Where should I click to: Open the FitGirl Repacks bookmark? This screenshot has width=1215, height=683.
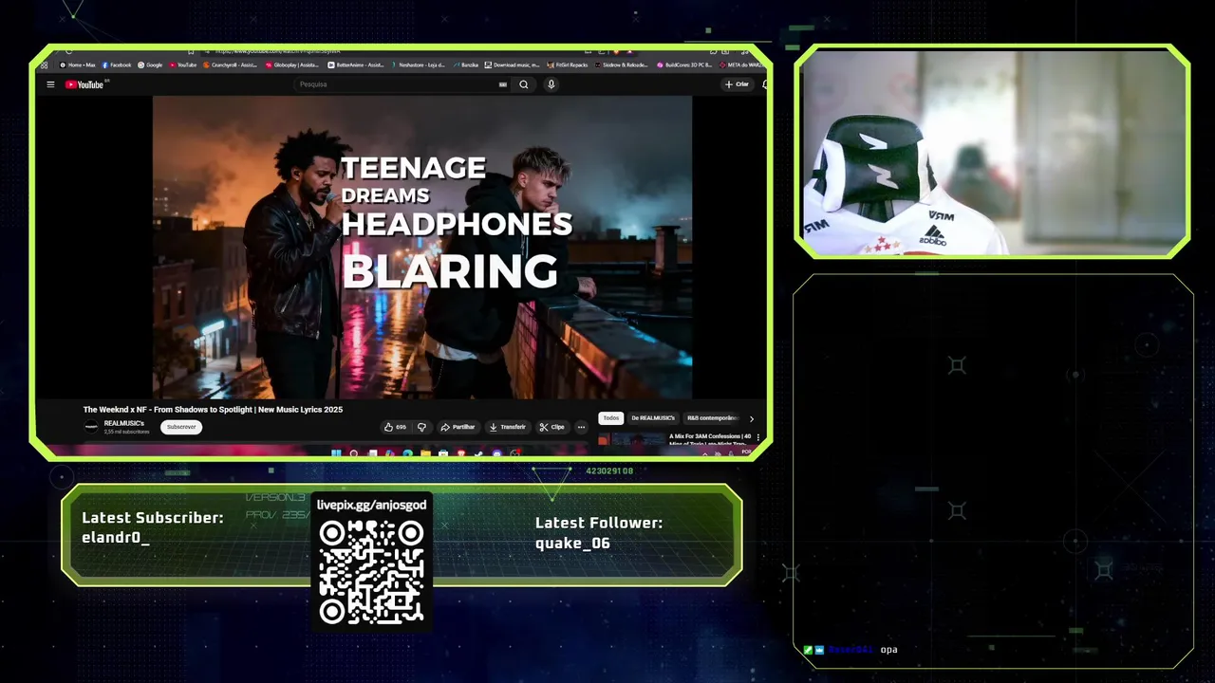tap(569, 65)
